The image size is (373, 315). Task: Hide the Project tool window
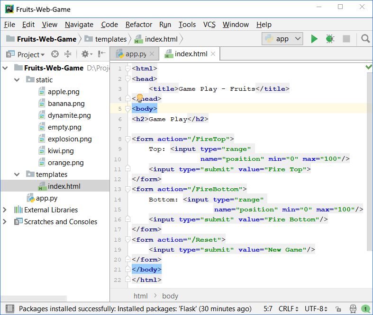[101, 54]
